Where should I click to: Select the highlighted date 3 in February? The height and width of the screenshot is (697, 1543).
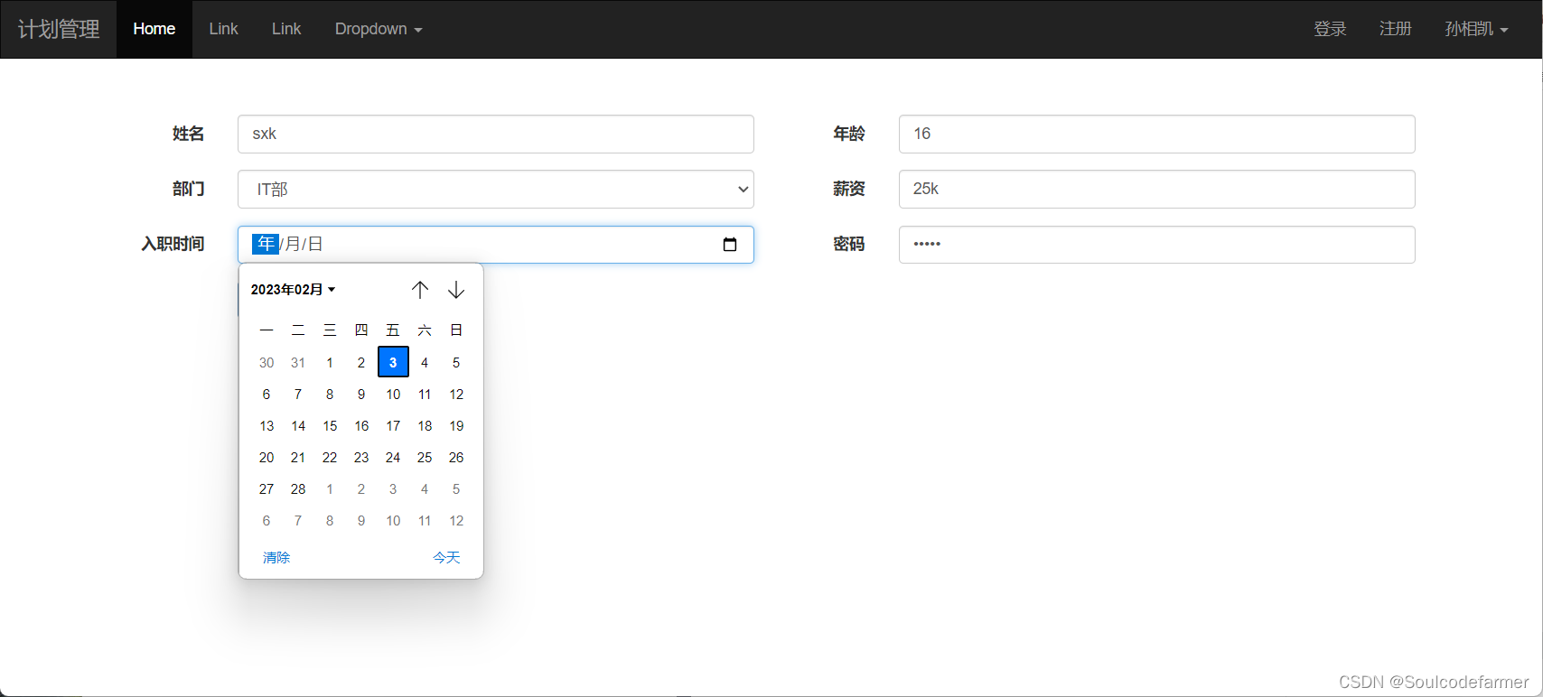393,362
